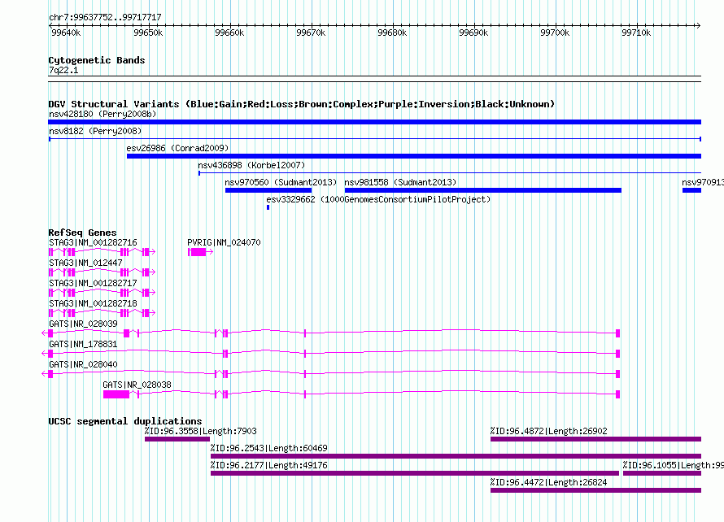This screenshot has height=522, width=724.
Task: Click the 7q22.1 band label
Action: click(63, 70)
